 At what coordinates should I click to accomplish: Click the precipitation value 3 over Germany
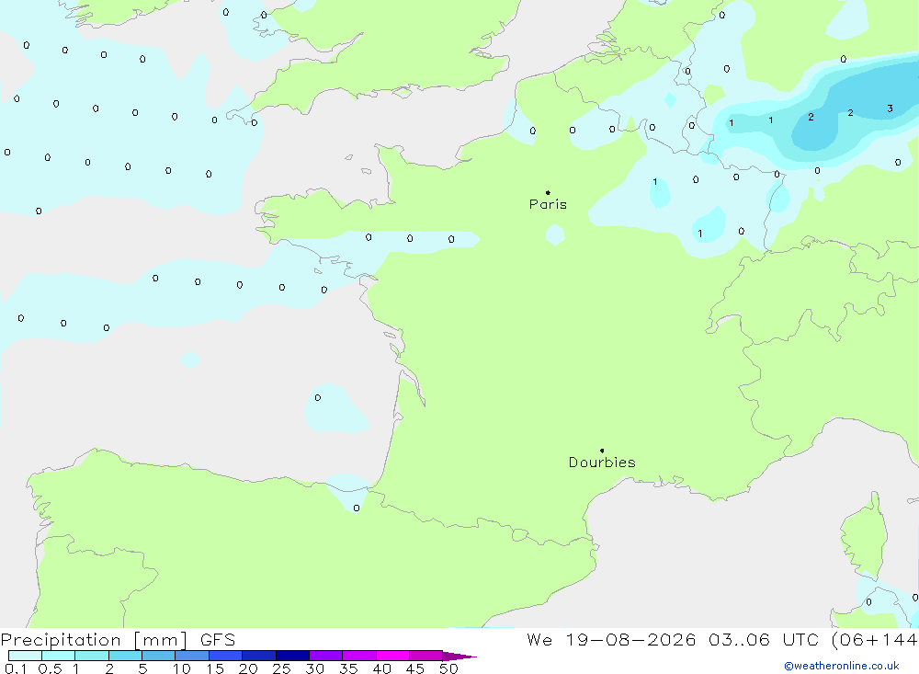(890, 109)
